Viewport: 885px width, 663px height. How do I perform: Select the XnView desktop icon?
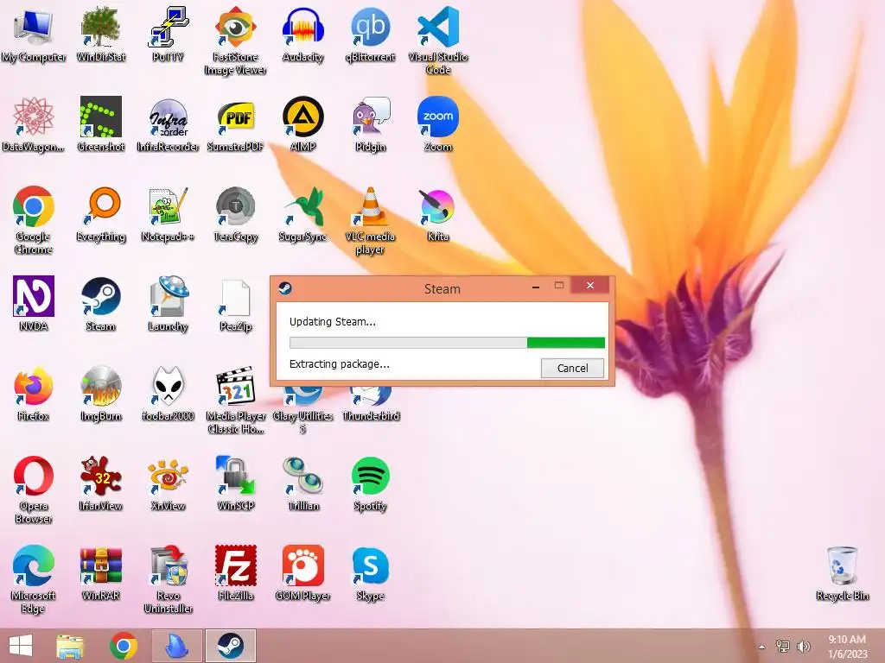click(168, 483)
